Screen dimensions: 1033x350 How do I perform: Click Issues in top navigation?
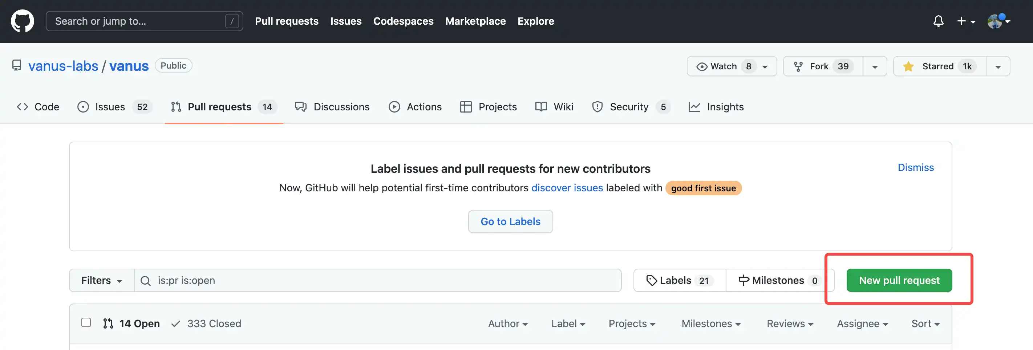(346, 21)
